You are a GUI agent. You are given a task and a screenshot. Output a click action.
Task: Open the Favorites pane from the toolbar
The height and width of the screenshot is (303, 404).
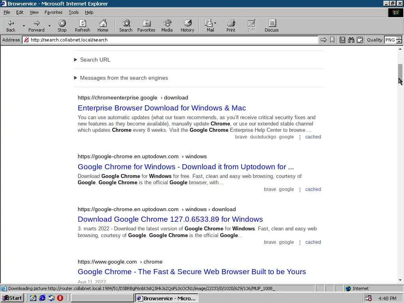coord(146,26)
